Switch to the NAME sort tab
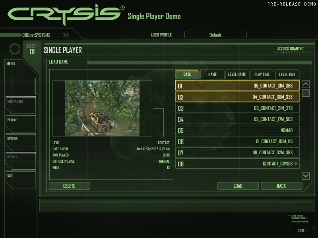The height and width of the screenshot is (238, 318). tap(212, 74)
